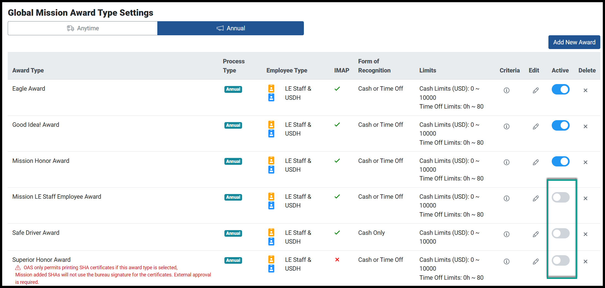The height and width of the screenshot is (288, 605).
Task: Open criteria info for Good Idea! Award
Action: (506, 126)
